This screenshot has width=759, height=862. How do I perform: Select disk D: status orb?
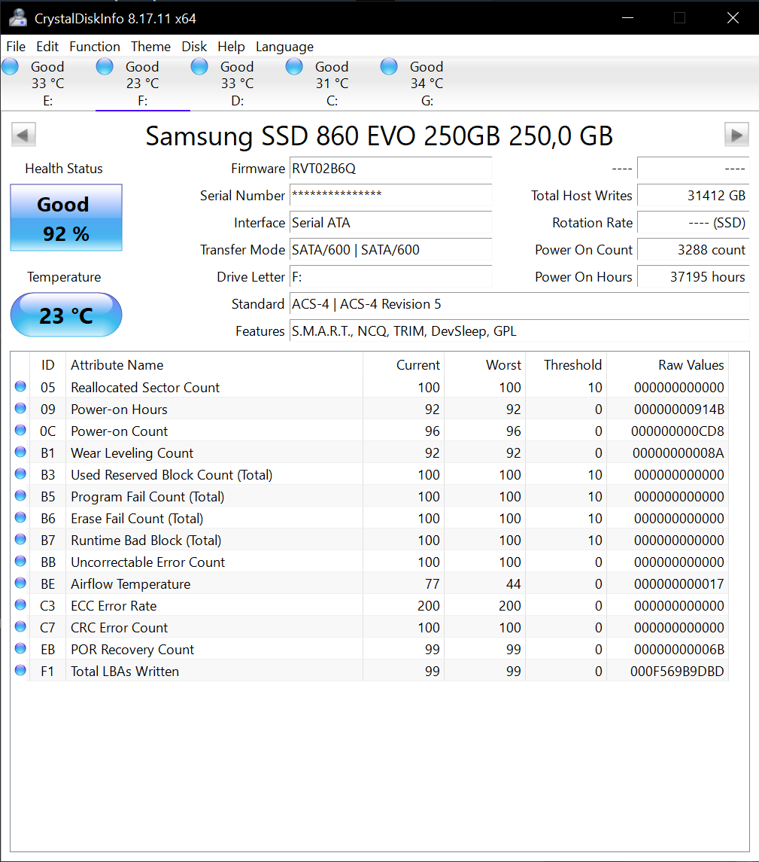coord(199,66)
